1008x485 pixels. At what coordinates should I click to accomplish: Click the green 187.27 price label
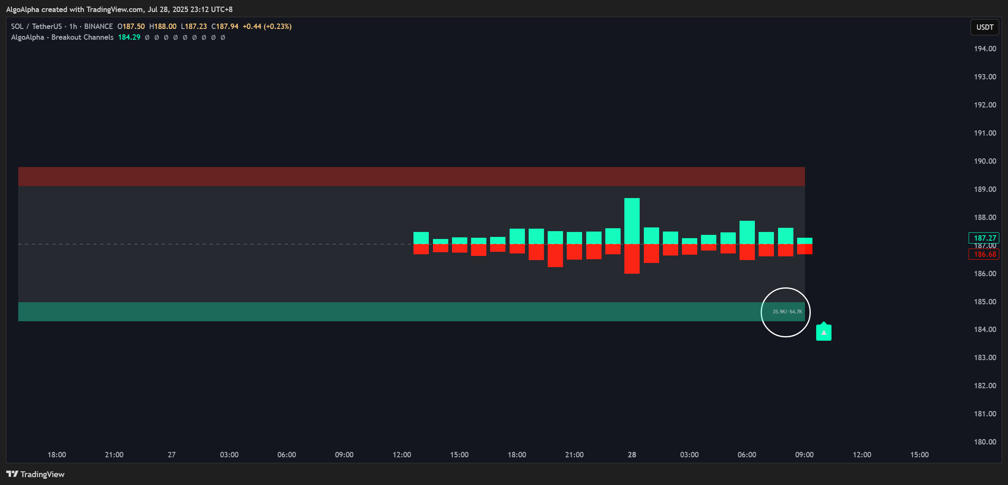pos(984,238)
